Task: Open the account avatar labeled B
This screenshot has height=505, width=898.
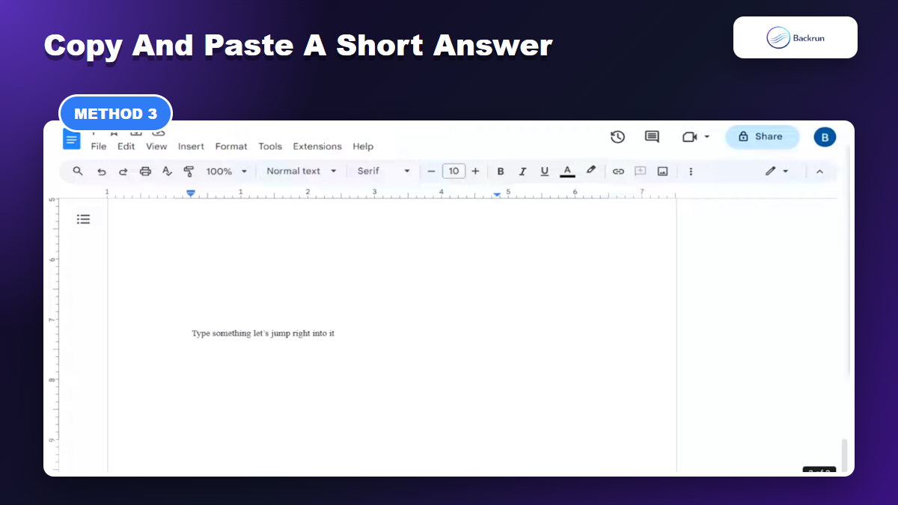Action: (825, 137)
